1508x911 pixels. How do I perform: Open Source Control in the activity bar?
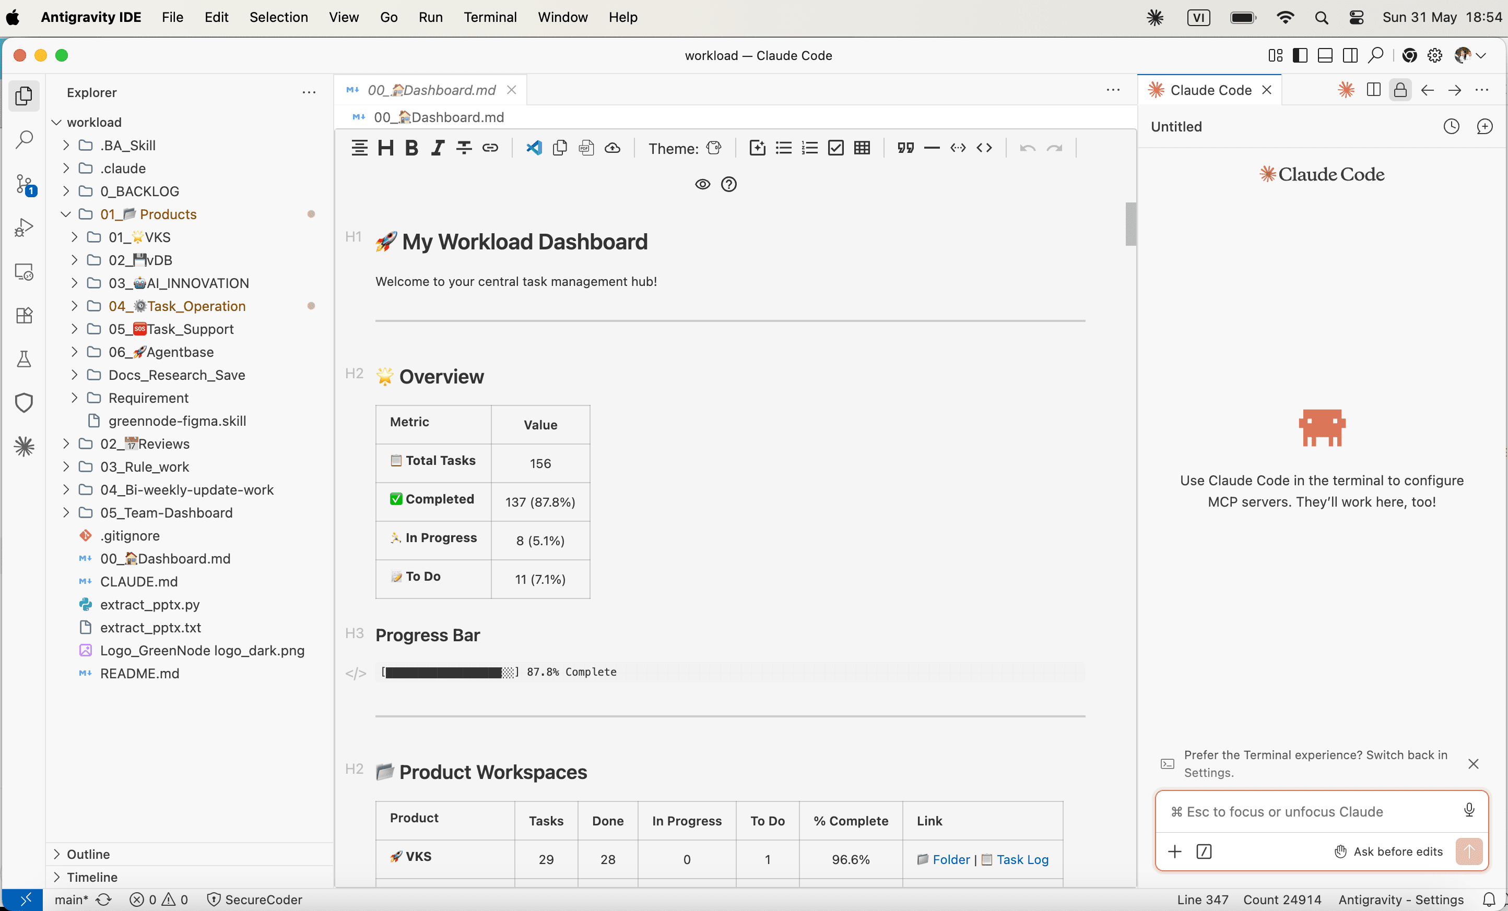[25, 184]
